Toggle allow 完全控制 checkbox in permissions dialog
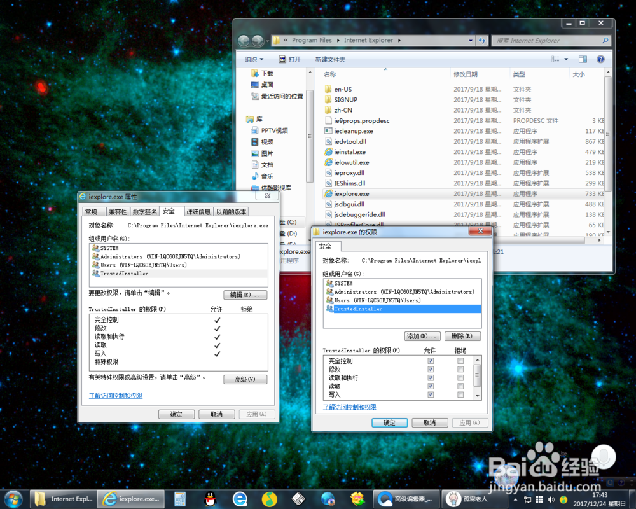636x509 pixels. 431,361
